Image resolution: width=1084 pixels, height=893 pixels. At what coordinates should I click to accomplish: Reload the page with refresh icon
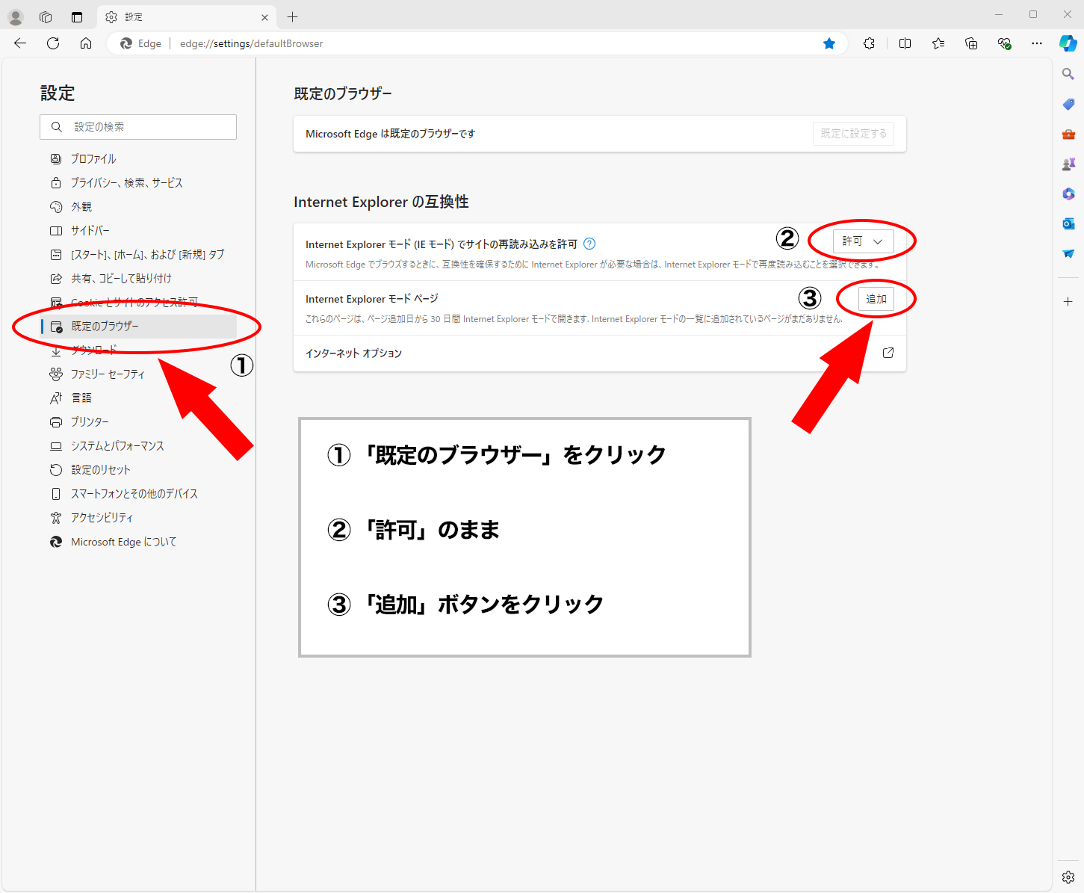point(53,43)
